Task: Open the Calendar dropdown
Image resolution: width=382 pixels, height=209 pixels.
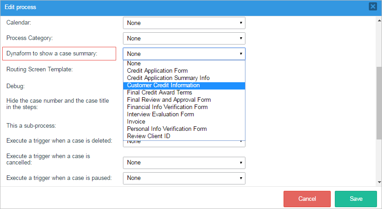Action: 184,23
